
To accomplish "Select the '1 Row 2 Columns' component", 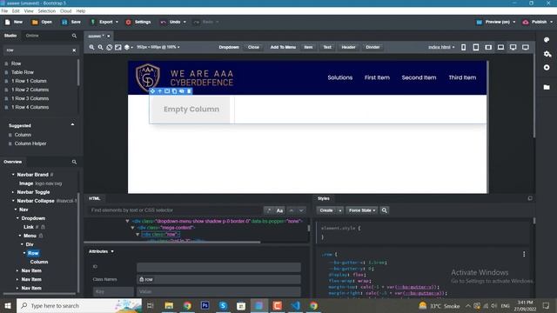I will coord(30,90).
